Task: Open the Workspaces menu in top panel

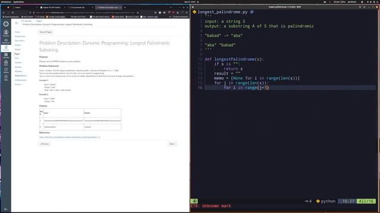Action: click(6, 2)
